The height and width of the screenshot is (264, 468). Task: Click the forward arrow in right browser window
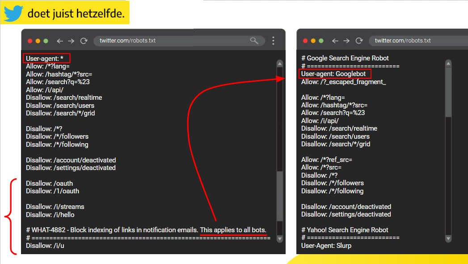(x=346, y=41)
